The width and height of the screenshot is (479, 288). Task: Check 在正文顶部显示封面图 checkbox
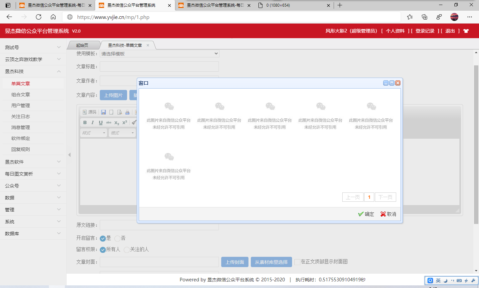(x=297, y=262)
